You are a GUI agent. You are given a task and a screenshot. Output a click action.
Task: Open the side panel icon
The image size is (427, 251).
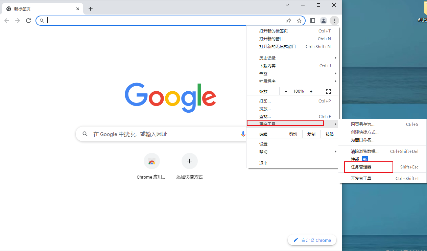tap(313, 21)
